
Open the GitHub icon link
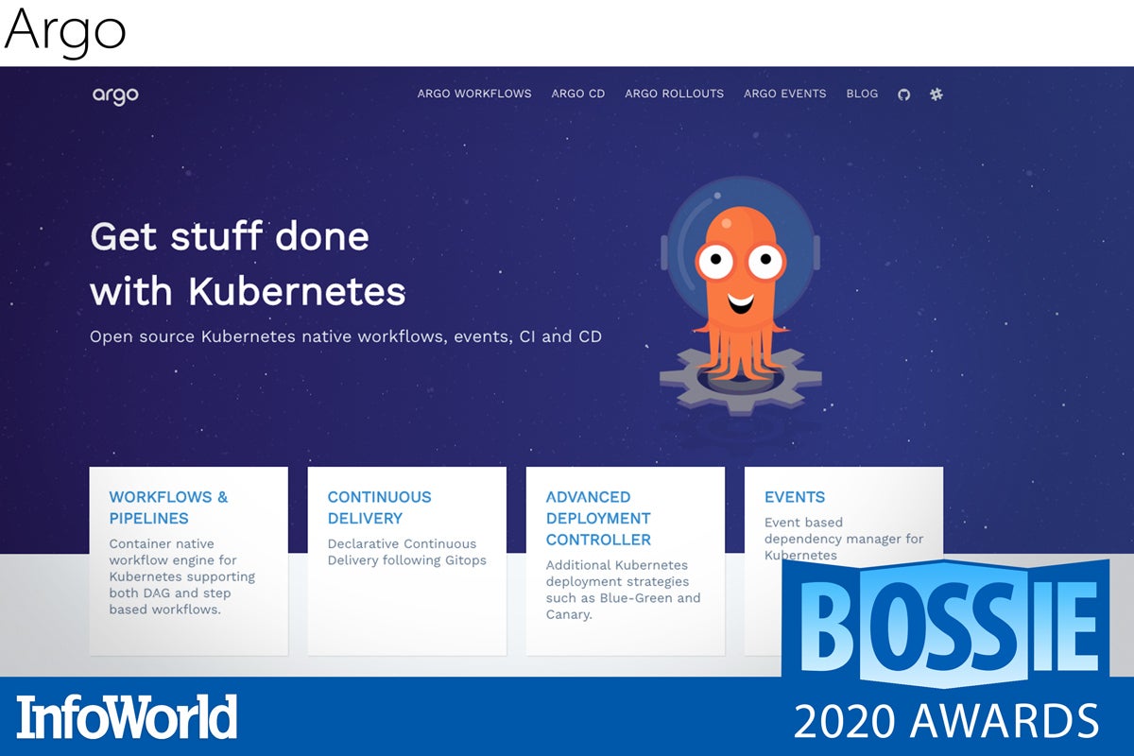(903, 94)
